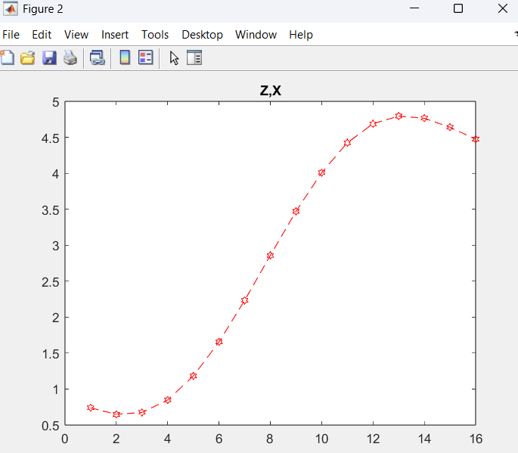Insert a legend using the toolbar icon

(146, 57)
